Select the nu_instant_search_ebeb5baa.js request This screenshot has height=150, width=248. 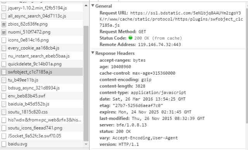(x=41, y=56)
